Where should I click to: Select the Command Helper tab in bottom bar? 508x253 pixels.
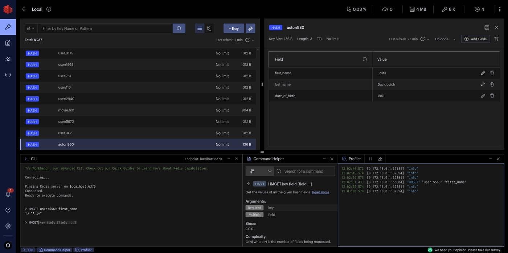click(x=54, y=250)
